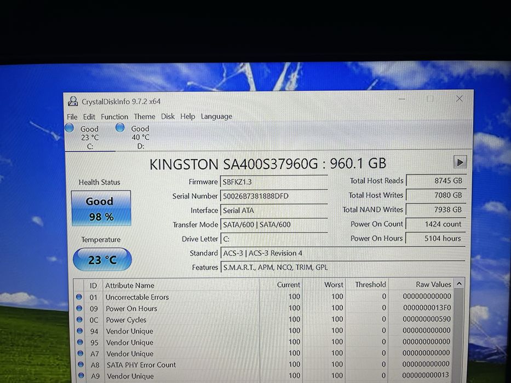Click the status dot of row A8
Image resolution: width=511 pixels, height=383 pixels.
point(81,364)
